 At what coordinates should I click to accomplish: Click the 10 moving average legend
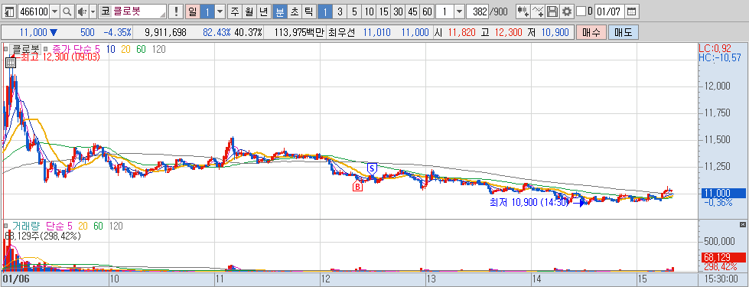pyautogui.click(x=110, y=49)
